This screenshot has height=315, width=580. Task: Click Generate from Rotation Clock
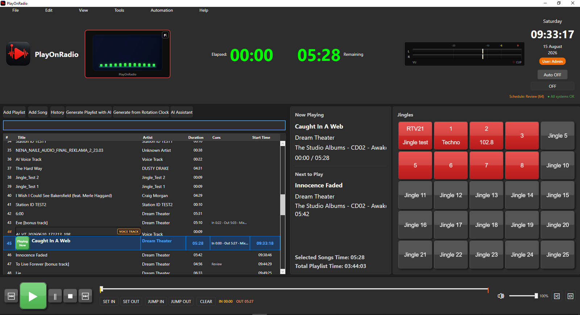pos(141,112)
